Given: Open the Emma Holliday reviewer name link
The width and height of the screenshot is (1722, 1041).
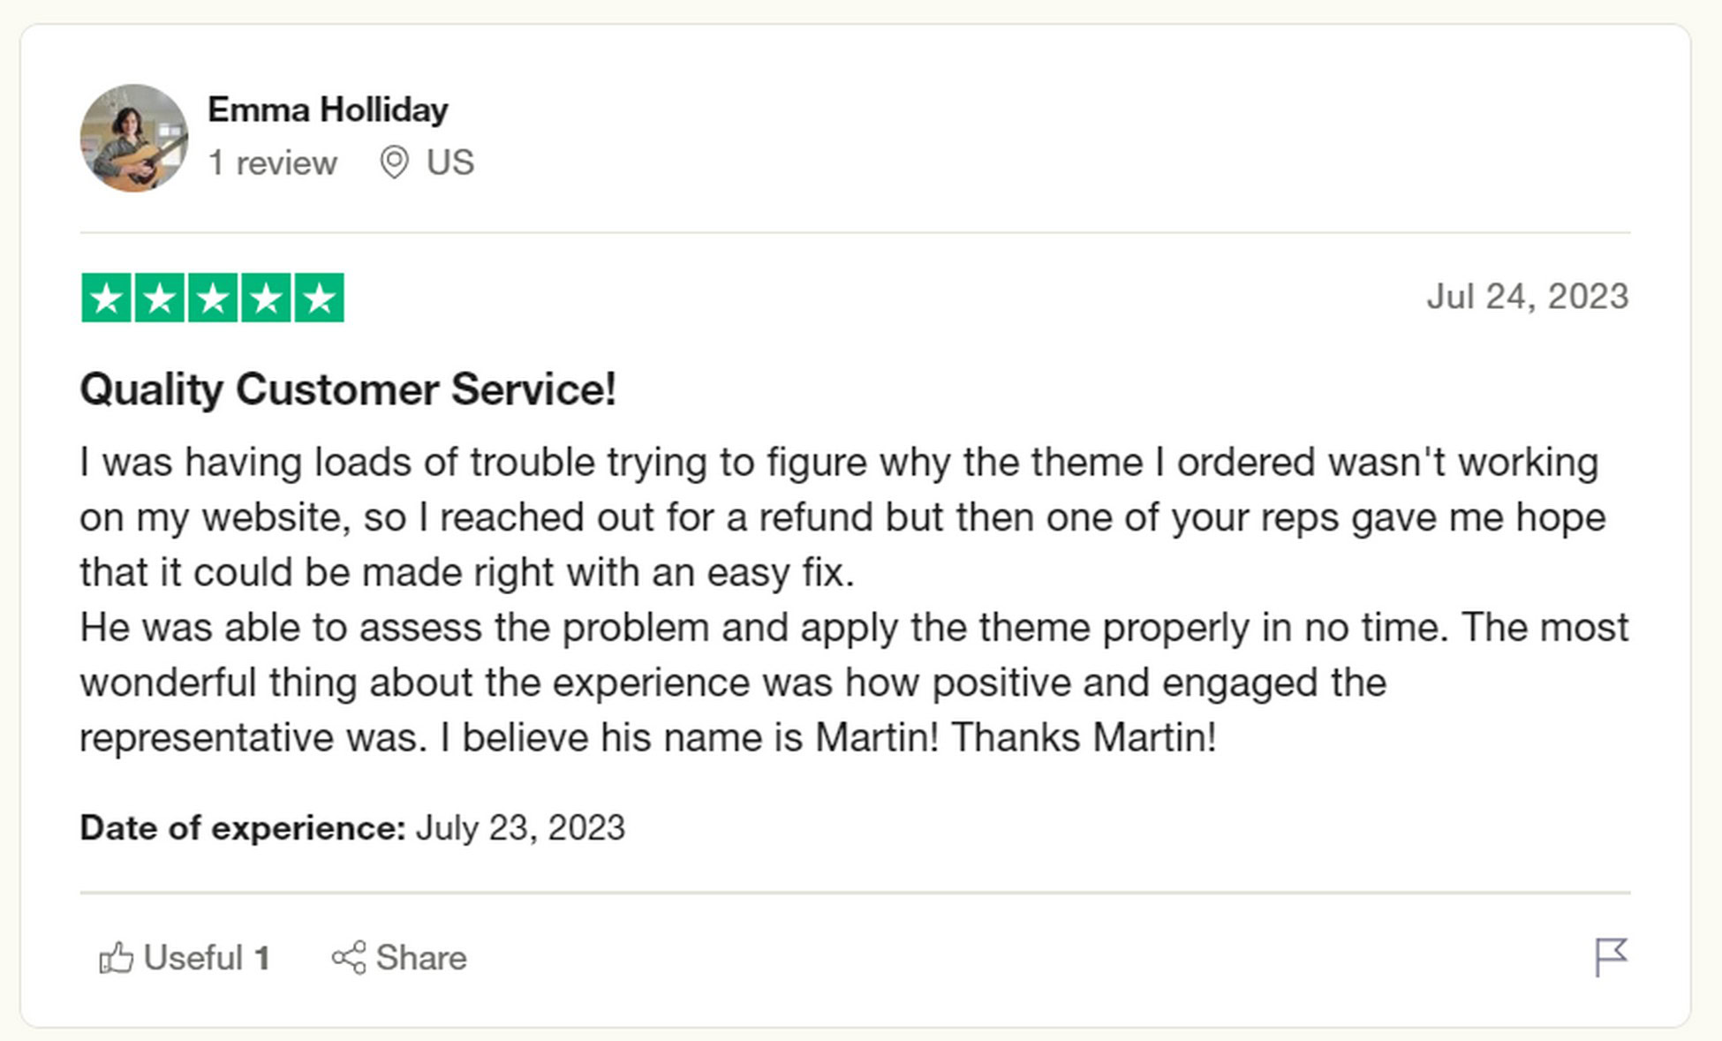Looking at the screenshot, I should (x=328, y=110).
